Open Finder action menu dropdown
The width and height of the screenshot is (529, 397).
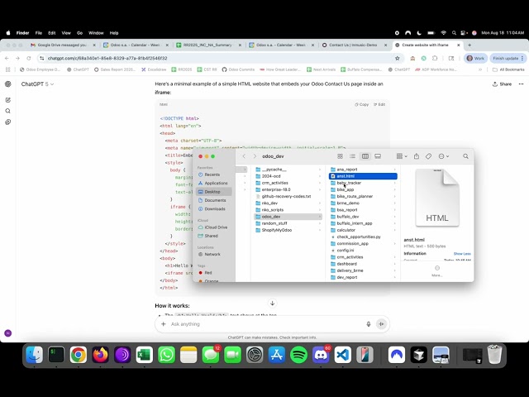pos(443,156)
